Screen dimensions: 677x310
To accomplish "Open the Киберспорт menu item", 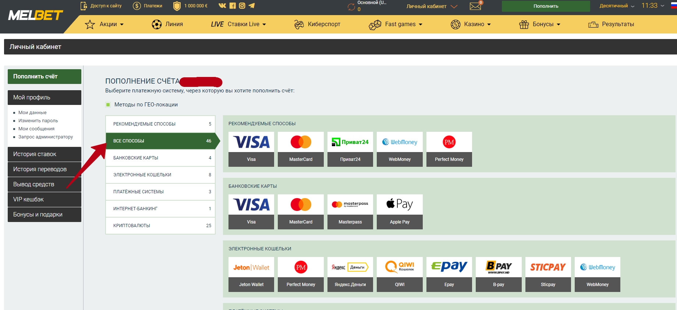I will pyautogui.click(x=317, y=24).
